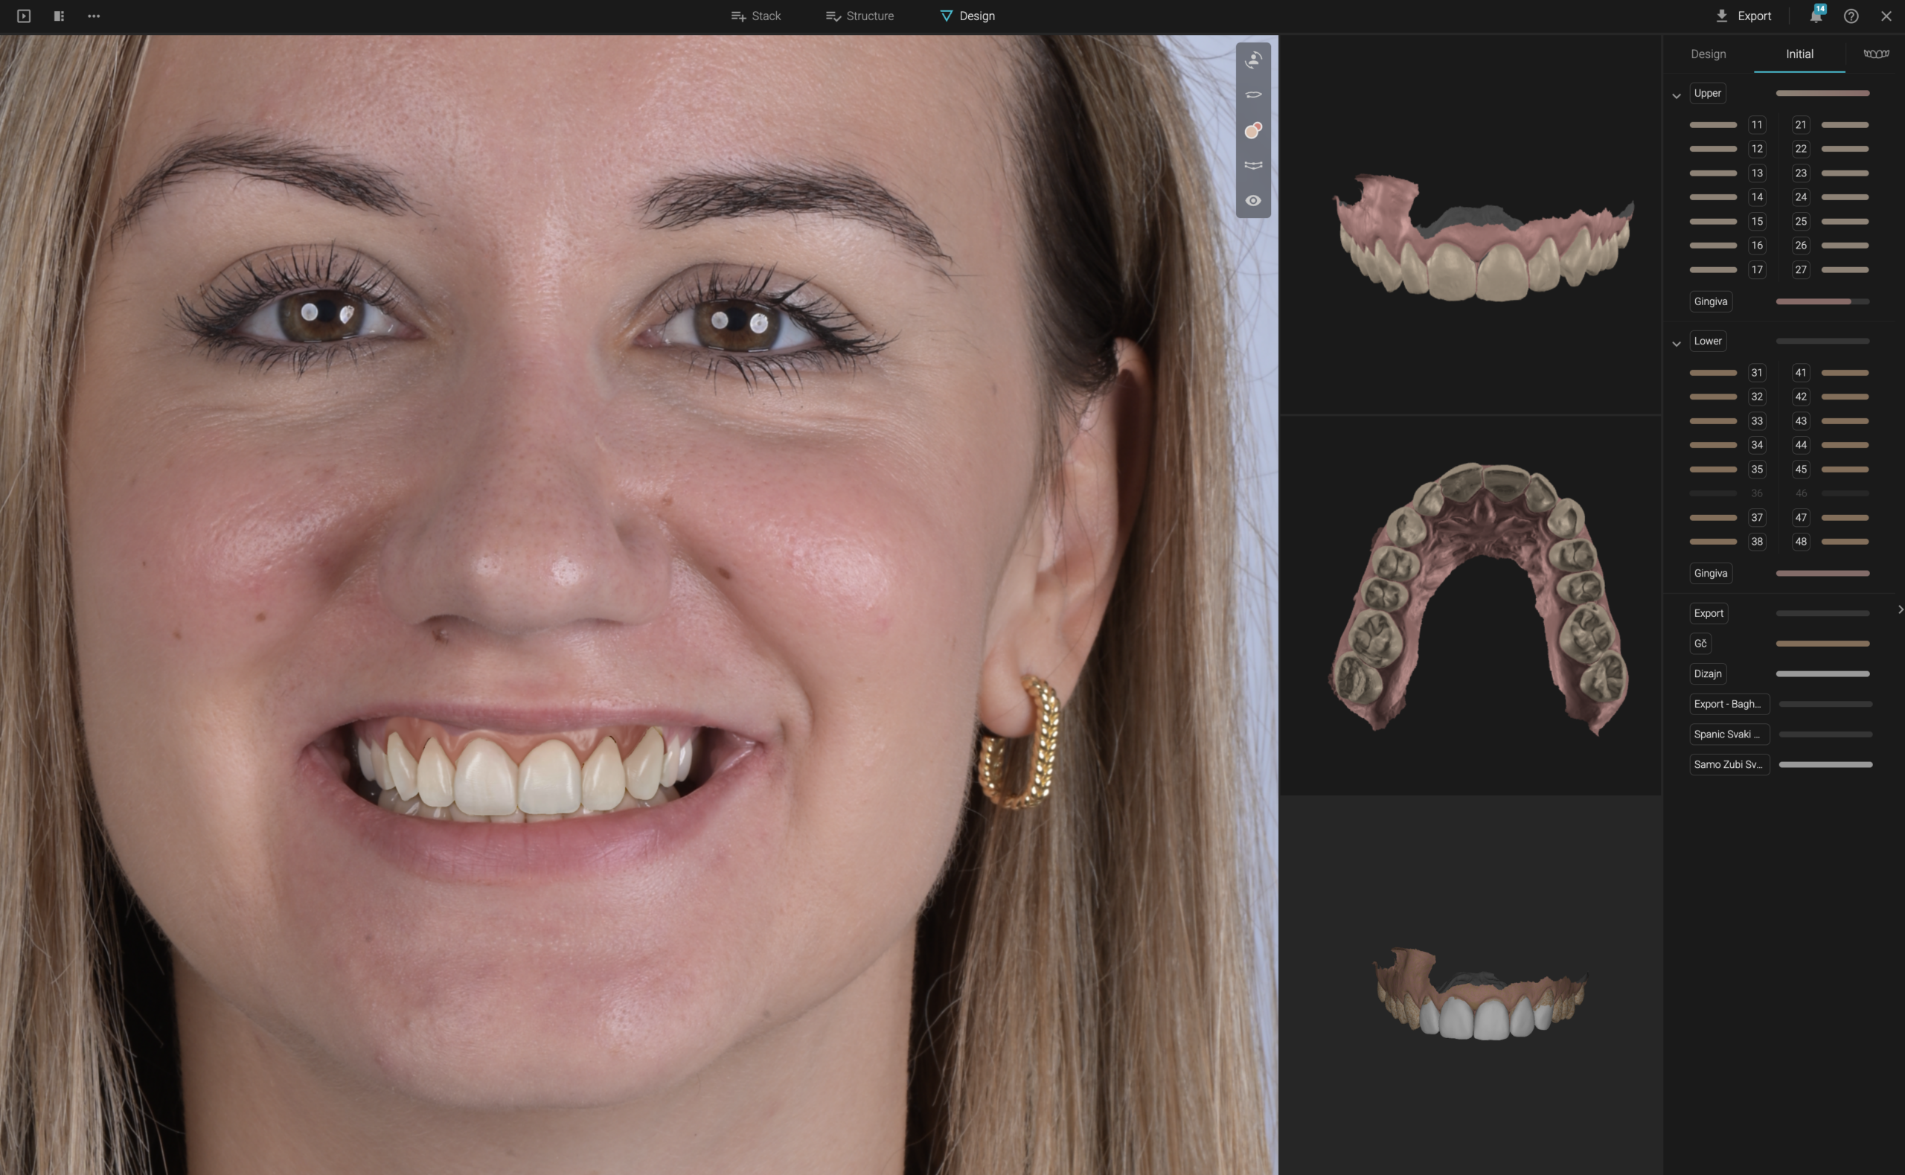Toggle the split-view layout icon
Screen dimensions: 1905x1175
click(x=59, y=16)
